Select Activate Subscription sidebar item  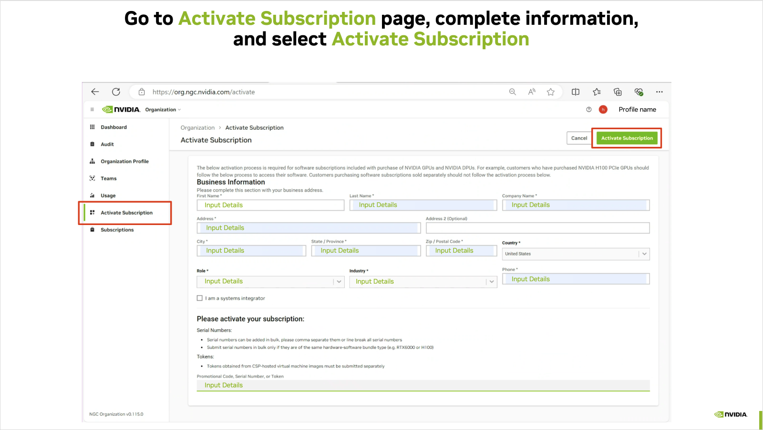[x=126, y=213]
